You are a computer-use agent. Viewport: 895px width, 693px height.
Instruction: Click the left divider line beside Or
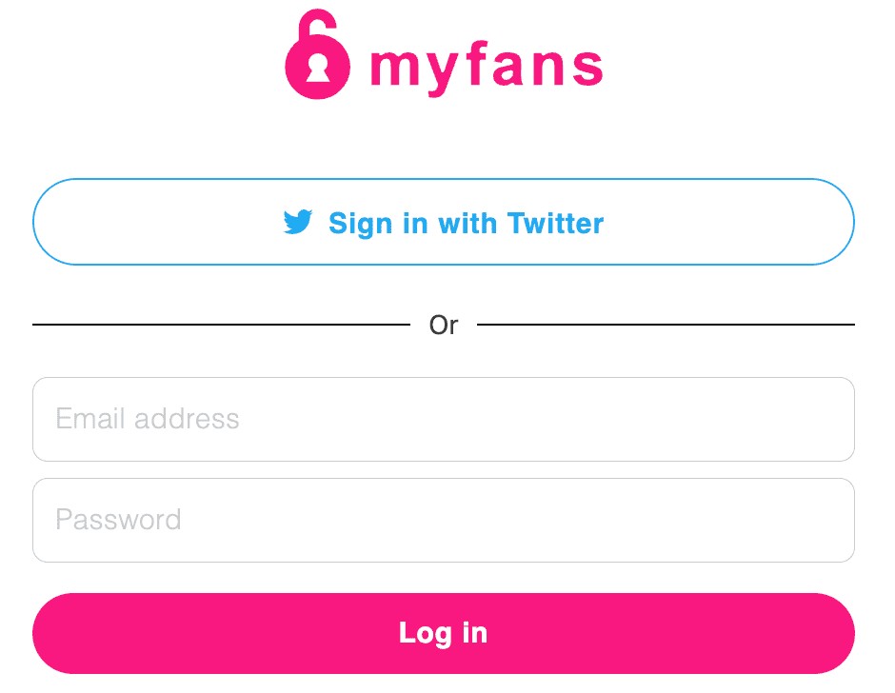click(219, 326)
